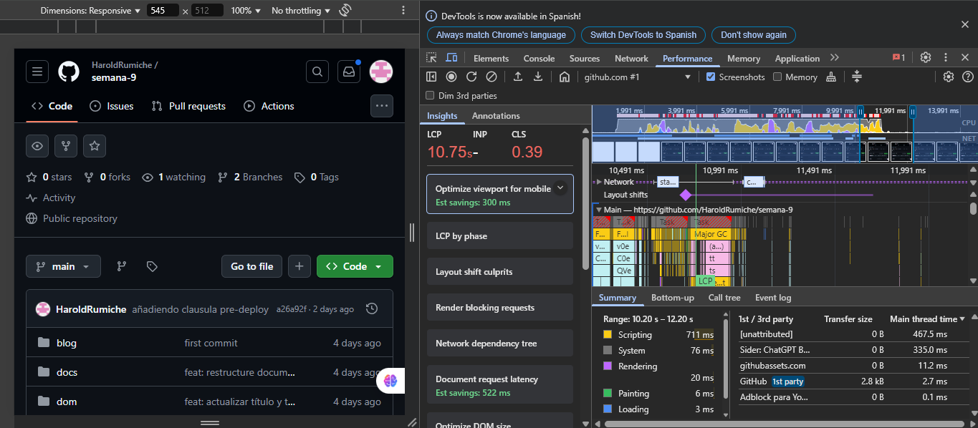Clear the current performance recording

[492, 77]
